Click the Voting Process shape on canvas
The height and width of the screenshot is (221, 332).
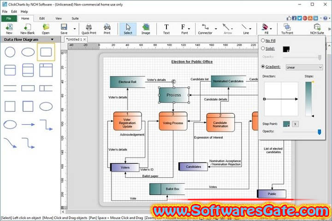click(x=173, y=121)
